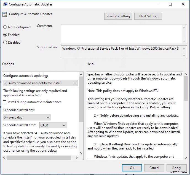
Task: Click Help panel scroll down arrow
Action: 186,158
